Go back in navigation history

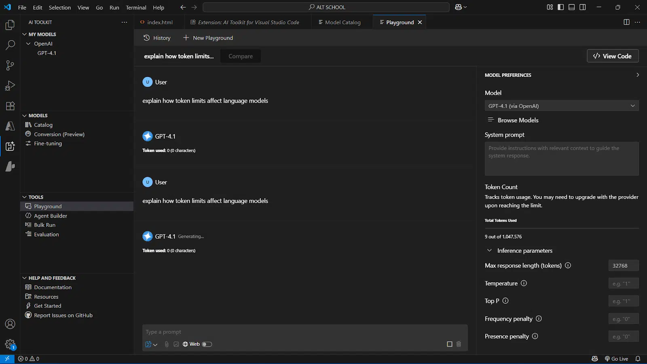183,7
